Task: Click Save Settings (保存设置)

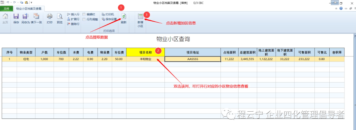Action: coord(109,19)
